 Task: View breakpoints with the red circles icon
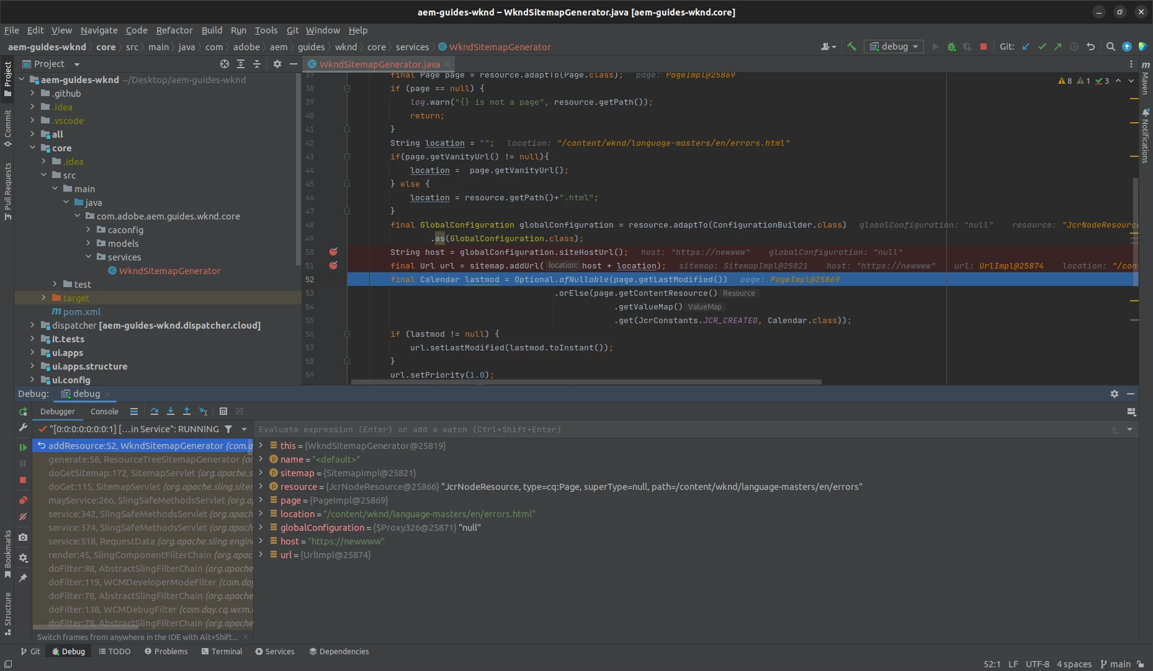pyautogui.click(x=23, y=500)
